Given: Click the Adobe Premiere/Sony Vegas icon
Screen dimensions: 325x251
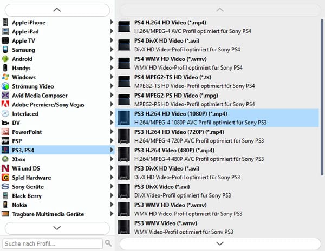Looking at the screenshot, I should coord(5,105).
